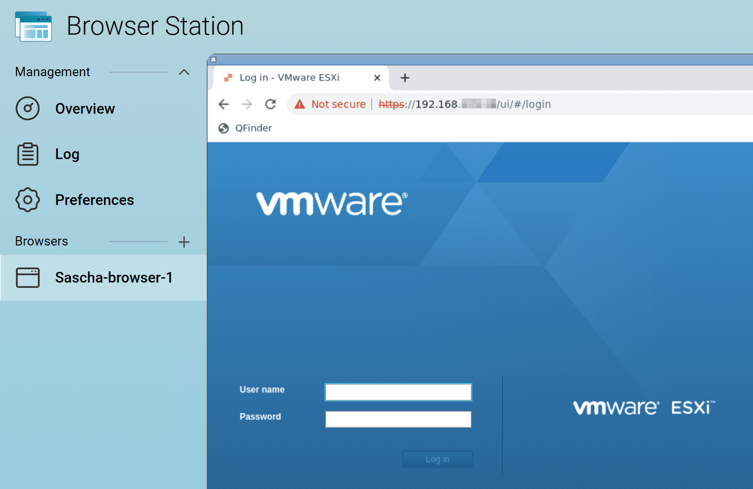Open the QFinder bookmark
The width and height of the screenshot is (753, 489).
[x=245, y=128]
